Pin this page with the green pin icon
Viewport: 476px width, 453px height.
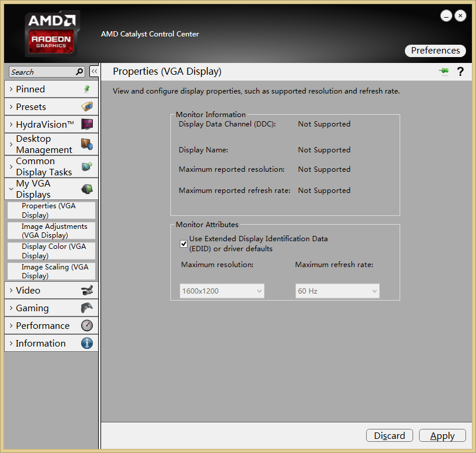tap(444, 71)
